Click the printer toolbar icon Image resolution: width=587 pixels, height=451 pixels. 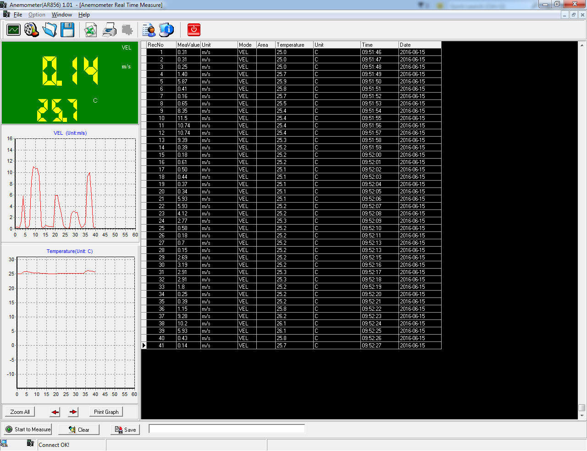click(109, 30)
